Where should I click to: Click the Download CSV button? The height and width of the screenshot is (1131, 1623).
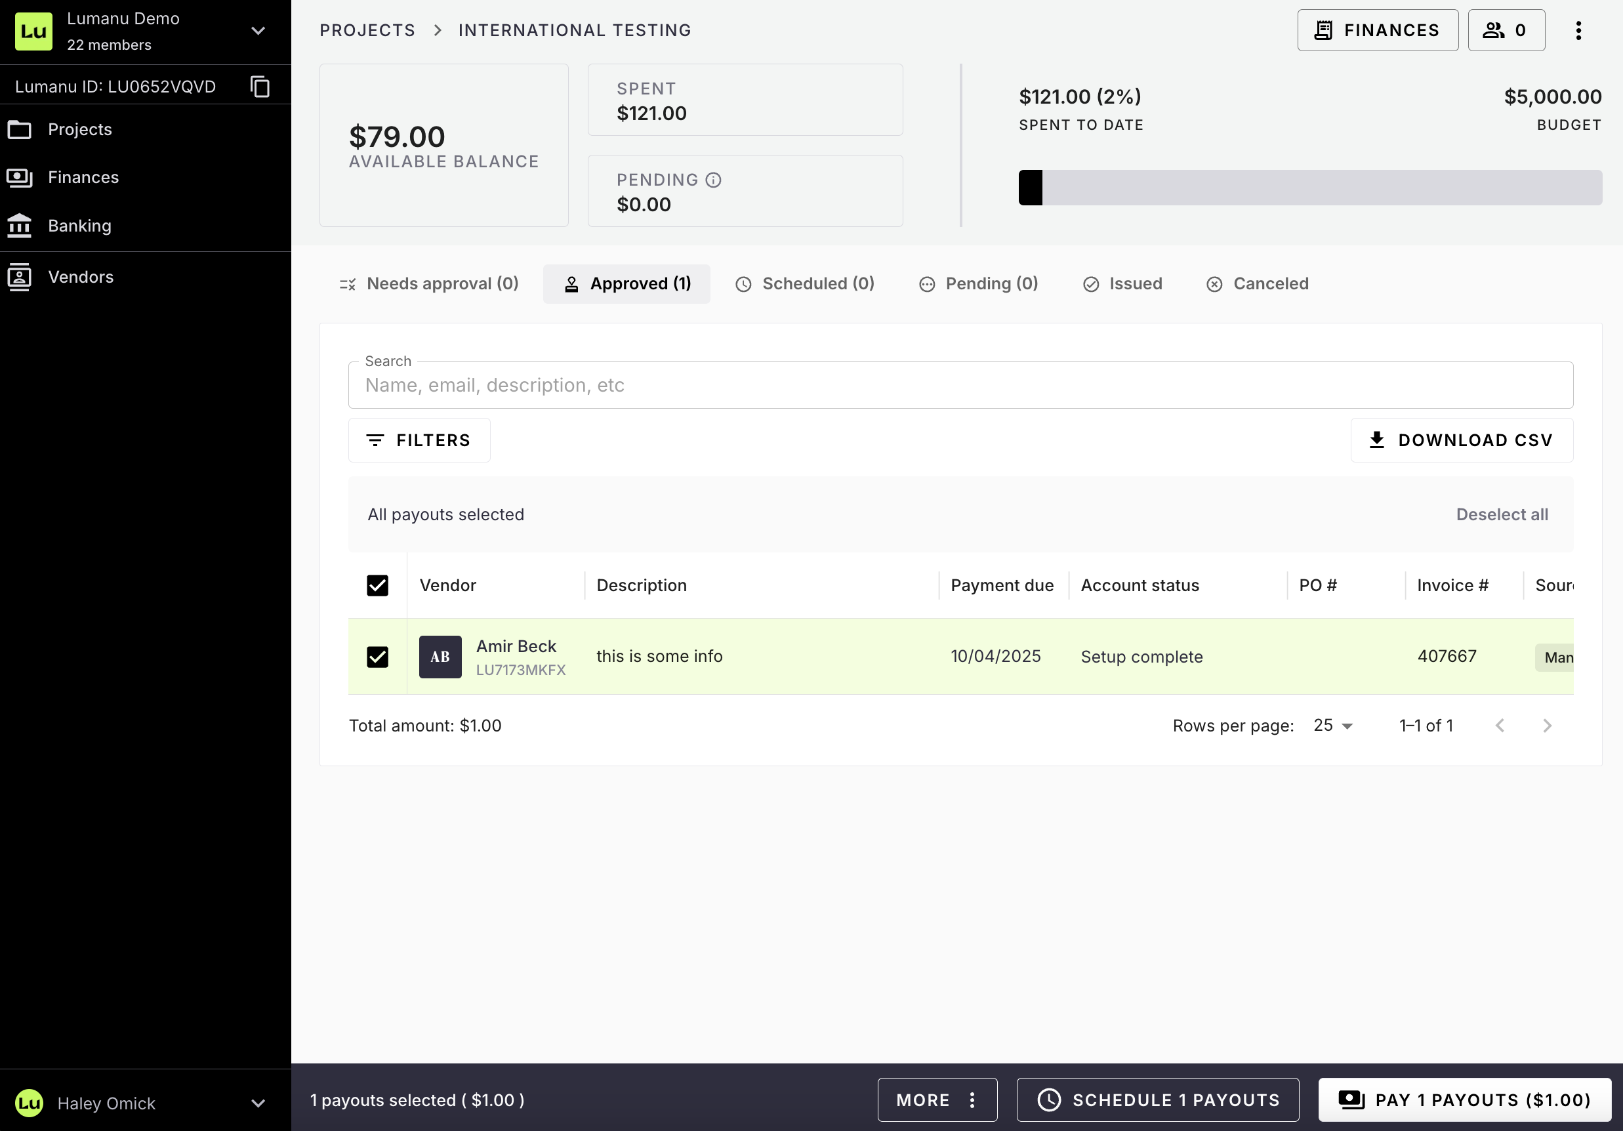[1461, 440]
